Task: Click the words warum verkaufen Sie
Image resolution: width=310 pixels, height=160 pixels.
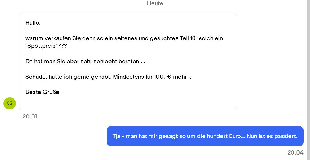Action: (51, 38)
